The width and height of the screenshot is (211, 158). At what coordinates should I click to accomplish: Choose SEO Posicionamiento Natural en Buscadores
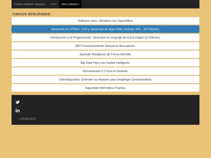coord(105,46)
